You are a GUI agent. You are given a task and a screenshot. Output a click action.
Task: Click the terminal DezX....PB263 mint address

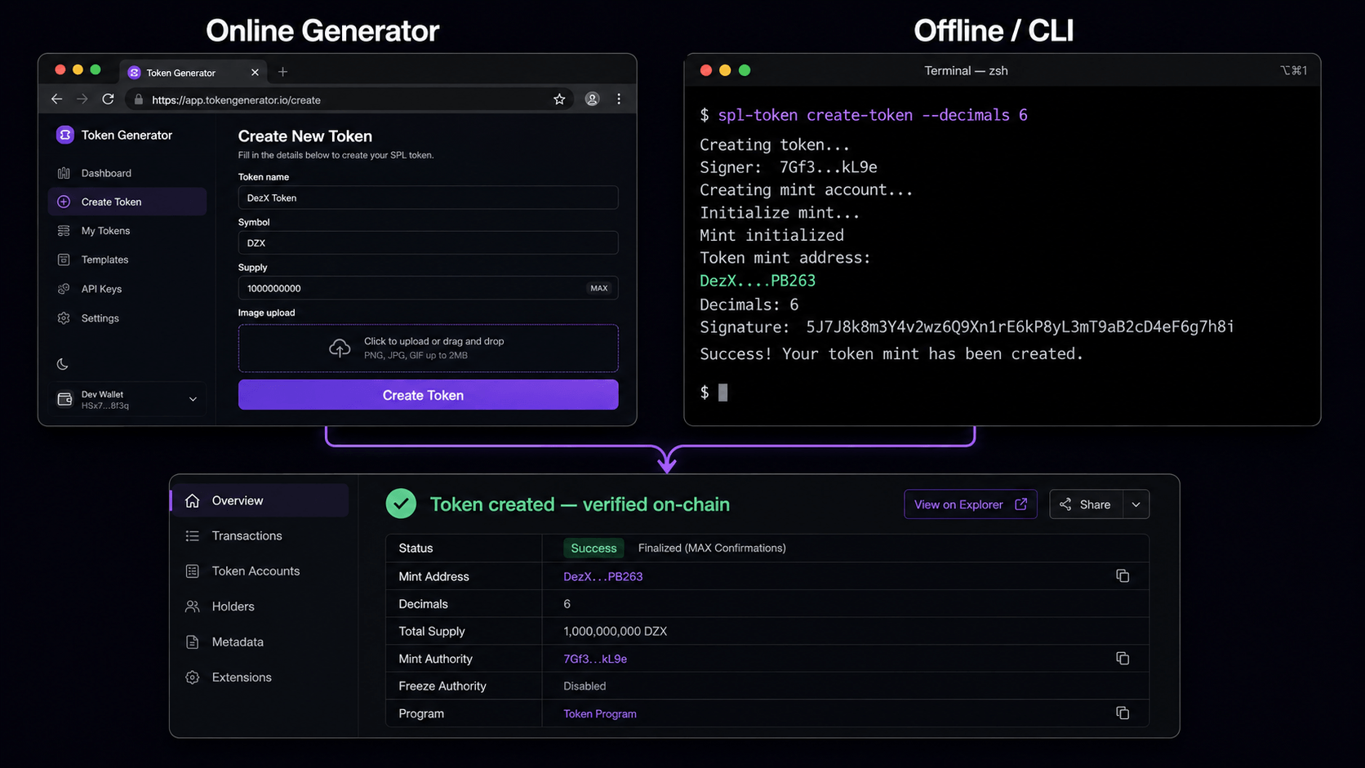coord(758,281)
